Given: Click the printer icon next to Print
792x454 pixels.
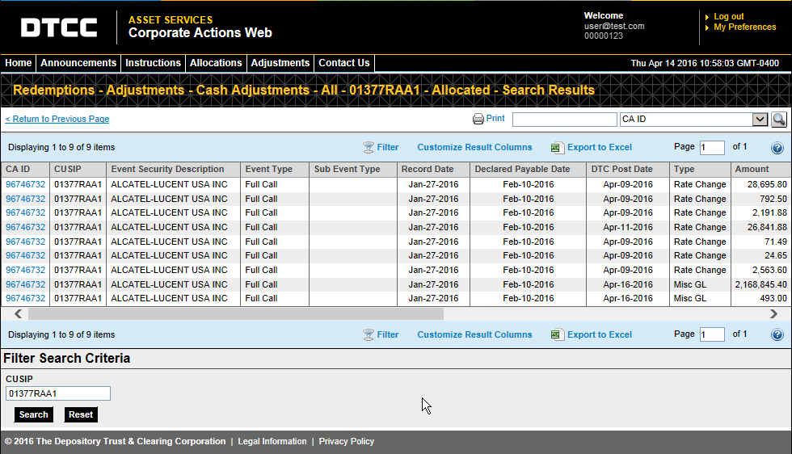Looking at the screenshot, I should click(478, 119).
